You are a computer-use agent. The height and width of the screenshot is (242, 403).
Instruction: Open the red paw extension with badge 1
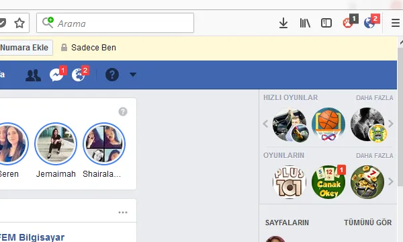pyautogui.click(x=350, y=22)
